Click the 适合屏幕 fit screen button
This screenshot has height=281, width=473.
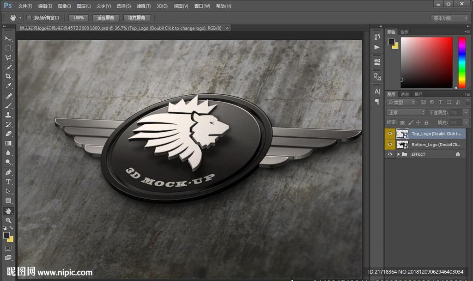click(106, 18)
